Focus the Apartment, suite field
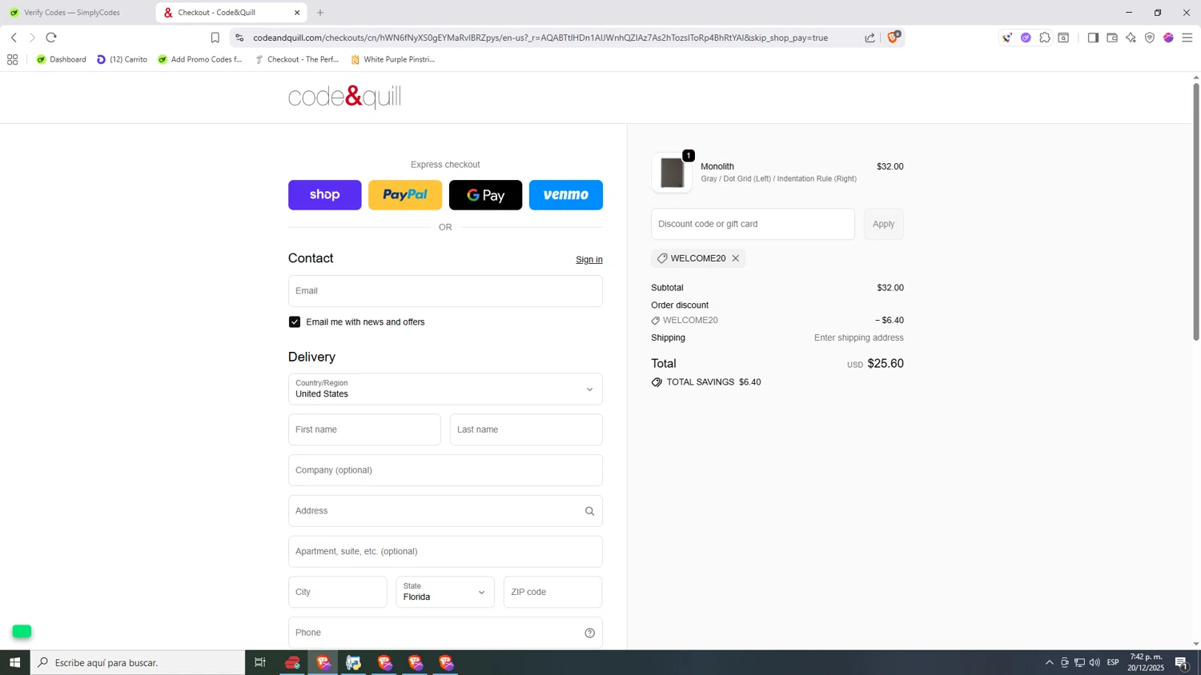The width and height of the screenshot is (1201, 675). pyautogui.click(x=445, y=552)
